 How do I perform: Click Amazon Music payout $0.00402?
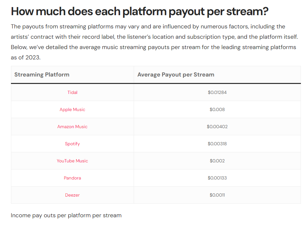217,127
